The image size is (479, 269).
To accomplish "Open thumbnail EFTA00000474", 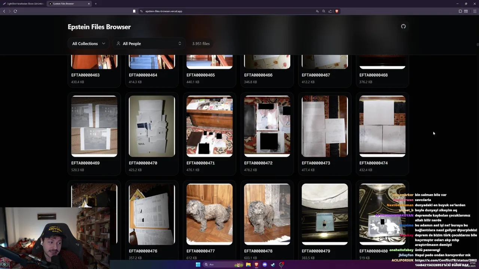I will (x=382, y=126).
